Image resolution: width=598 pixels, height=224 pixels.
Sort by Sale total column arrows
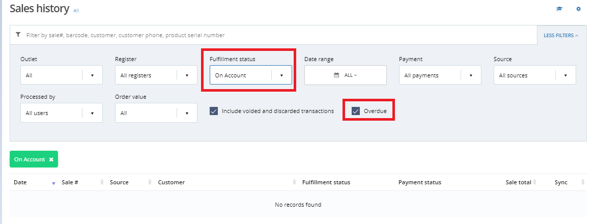coord(535,182)
